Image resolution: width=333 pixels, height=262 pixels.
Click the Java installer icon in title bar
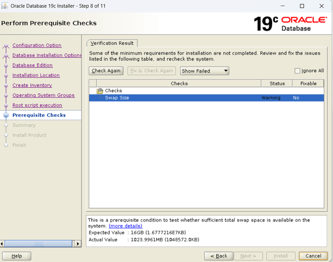coord(5,6)
